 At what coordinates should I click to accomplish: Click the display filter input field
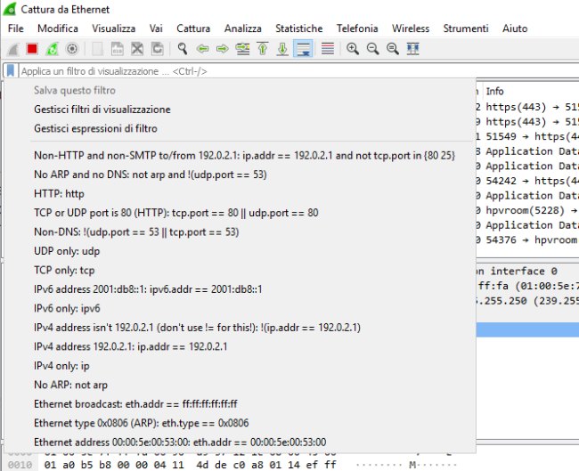pos(298,71)
